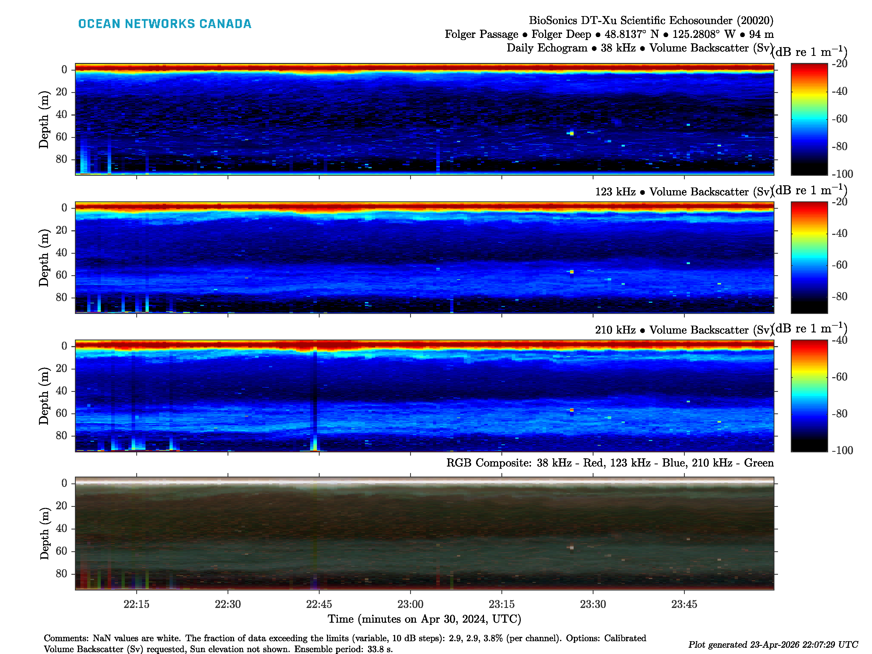The height and width of the screenshot is (654, 872).
Task: Click the Time axis title at bottom
Action: [424, 619]
